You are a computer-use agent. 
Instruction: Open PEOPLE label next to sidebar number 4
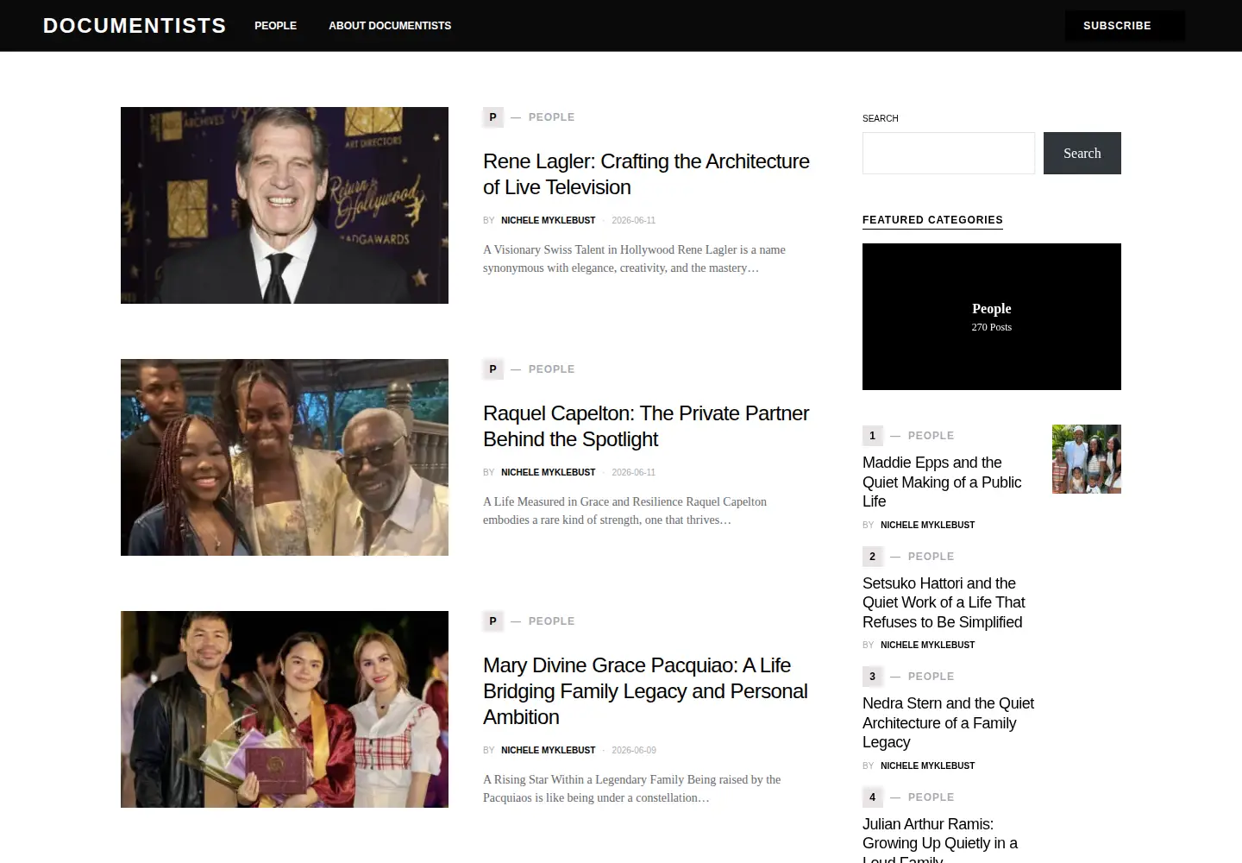931,797
